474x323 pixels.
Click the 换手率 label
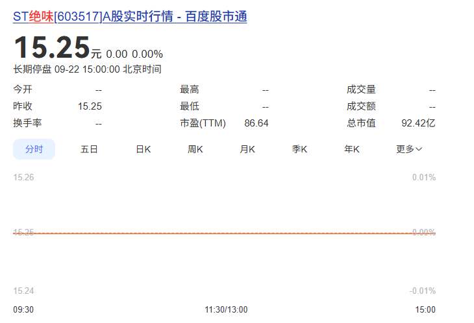click(x=27, y=123)
